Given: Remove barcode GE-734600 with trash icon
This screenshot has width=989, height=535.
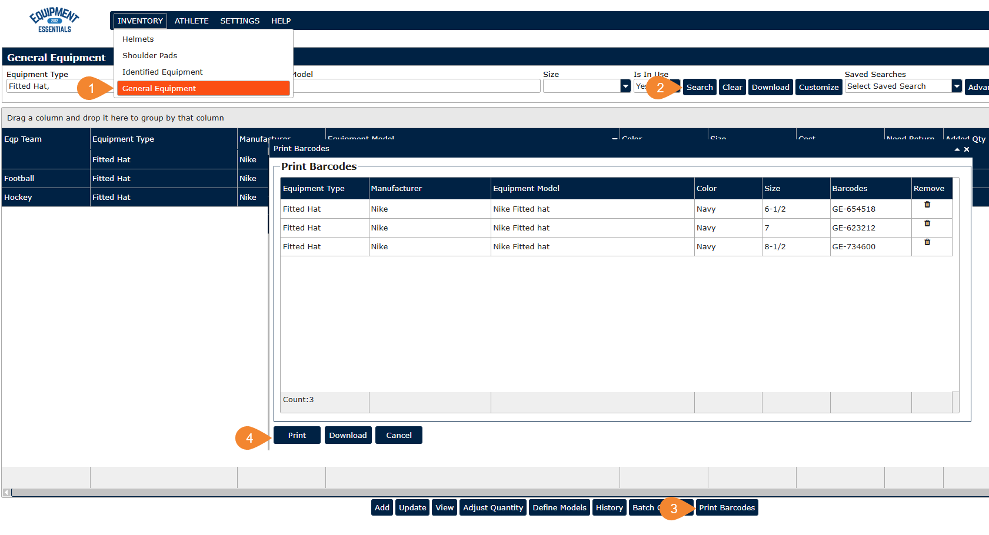Looking at the screenshot, I should pyautogui.click(x=927, y=242).
